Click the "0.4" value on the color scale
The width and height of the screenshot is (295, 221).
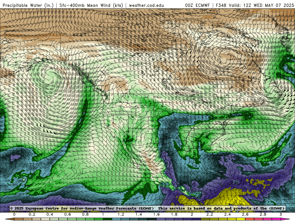(x=50, y=214)
